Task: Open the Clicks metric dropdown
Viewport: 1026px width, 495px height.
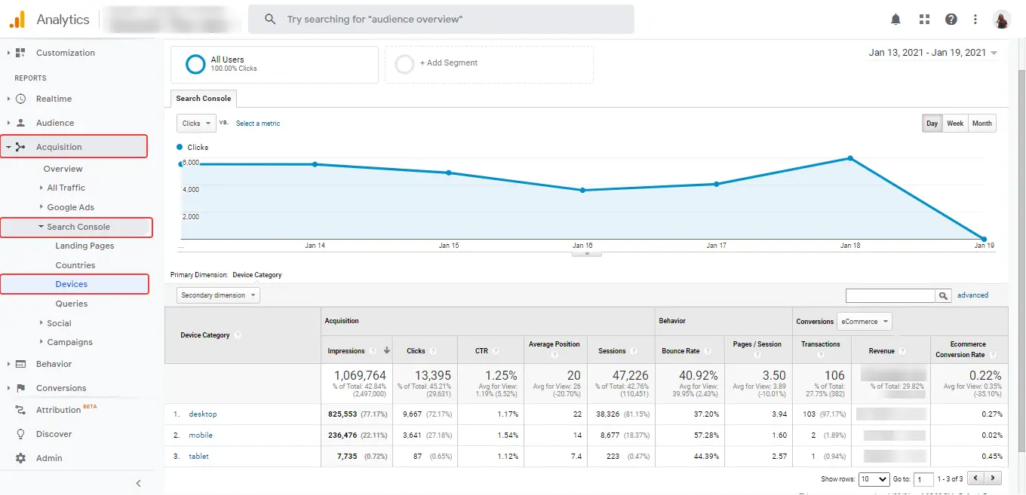Action: (195, 123)
